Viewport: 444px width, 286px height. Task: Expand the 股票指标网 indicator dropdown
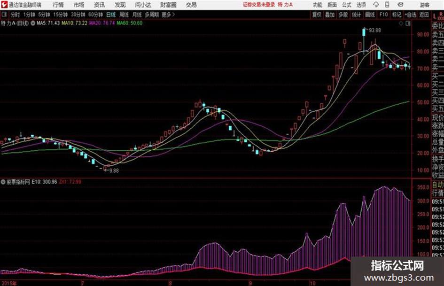point(3,182)
